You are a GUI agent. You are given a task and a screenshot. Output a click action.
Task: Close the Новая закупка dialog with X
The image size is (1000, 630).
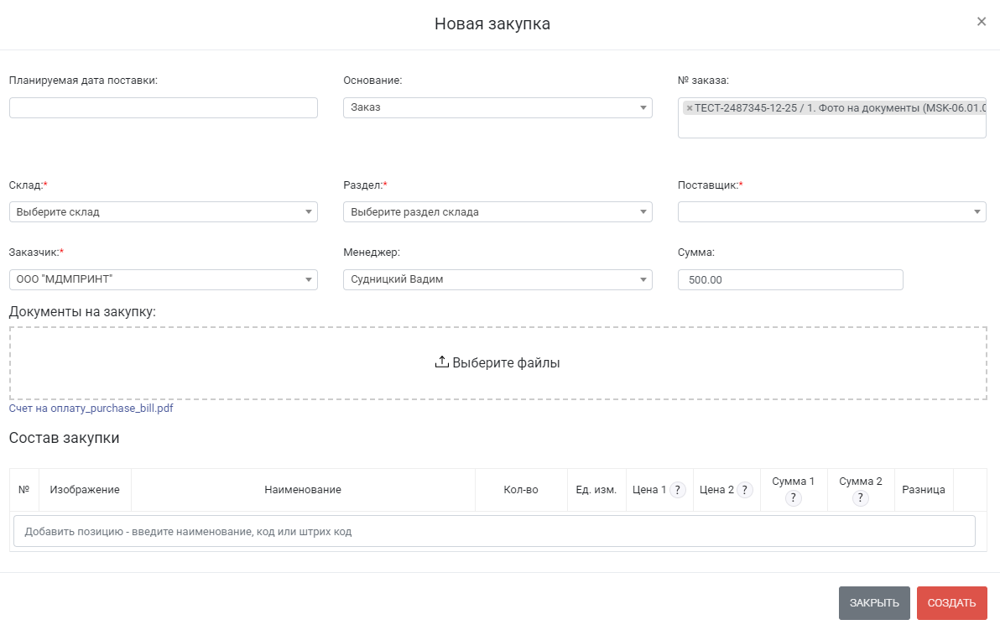(981, 22)
